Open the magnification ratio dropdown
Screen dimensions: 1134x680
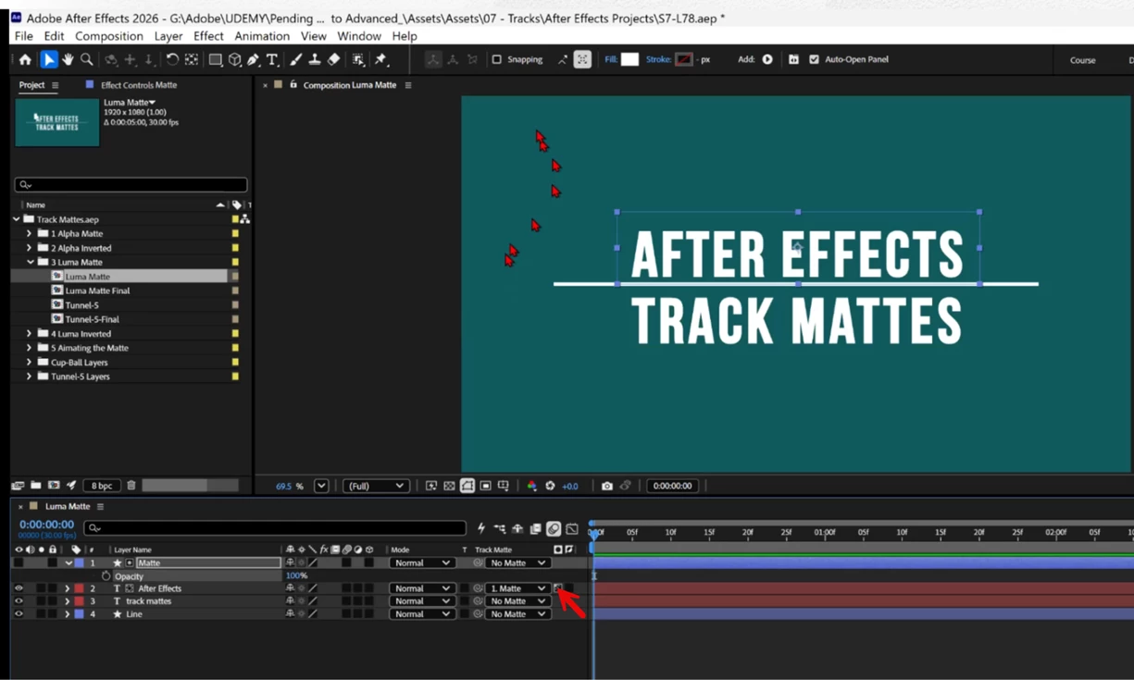pyautogui.click(x=321, y=486)
